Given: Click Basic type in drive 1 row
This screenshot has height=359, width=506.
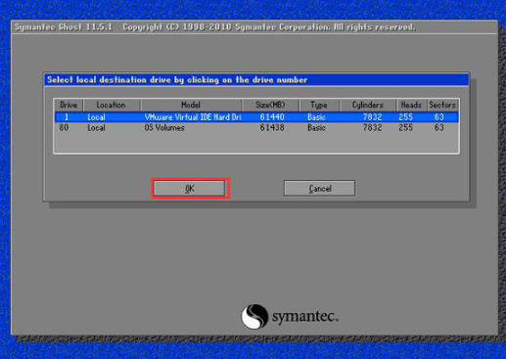Looking at the screenshot, I should coord(316,117).
